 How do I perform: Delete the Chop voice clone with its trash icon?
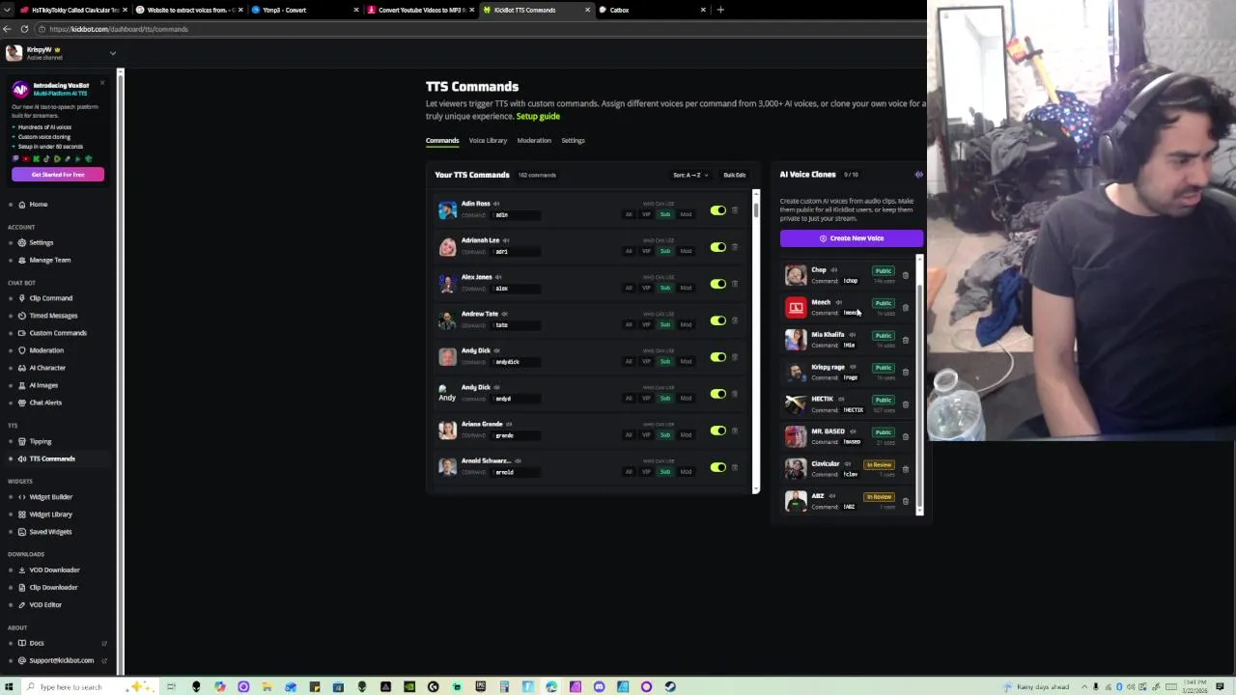coord(905,275)
